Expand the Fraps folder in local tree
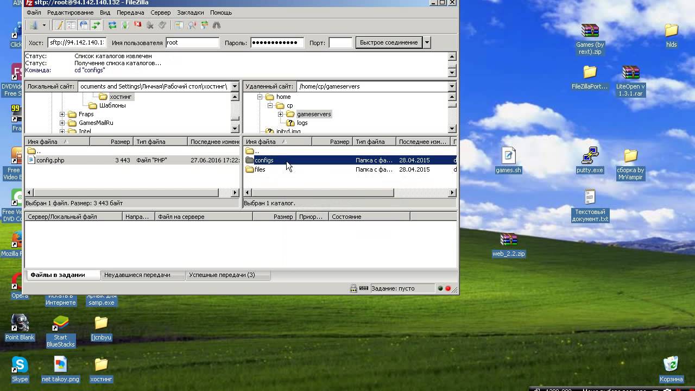The width and height of the screenshot is (695, 391). [62, 114]
